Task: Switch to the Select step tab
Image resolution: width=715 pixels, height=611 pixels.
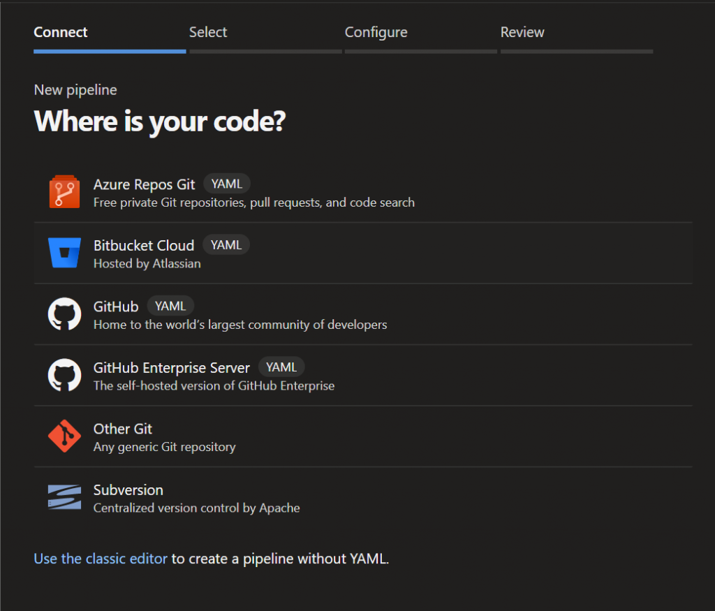Action: coord(265,38)
